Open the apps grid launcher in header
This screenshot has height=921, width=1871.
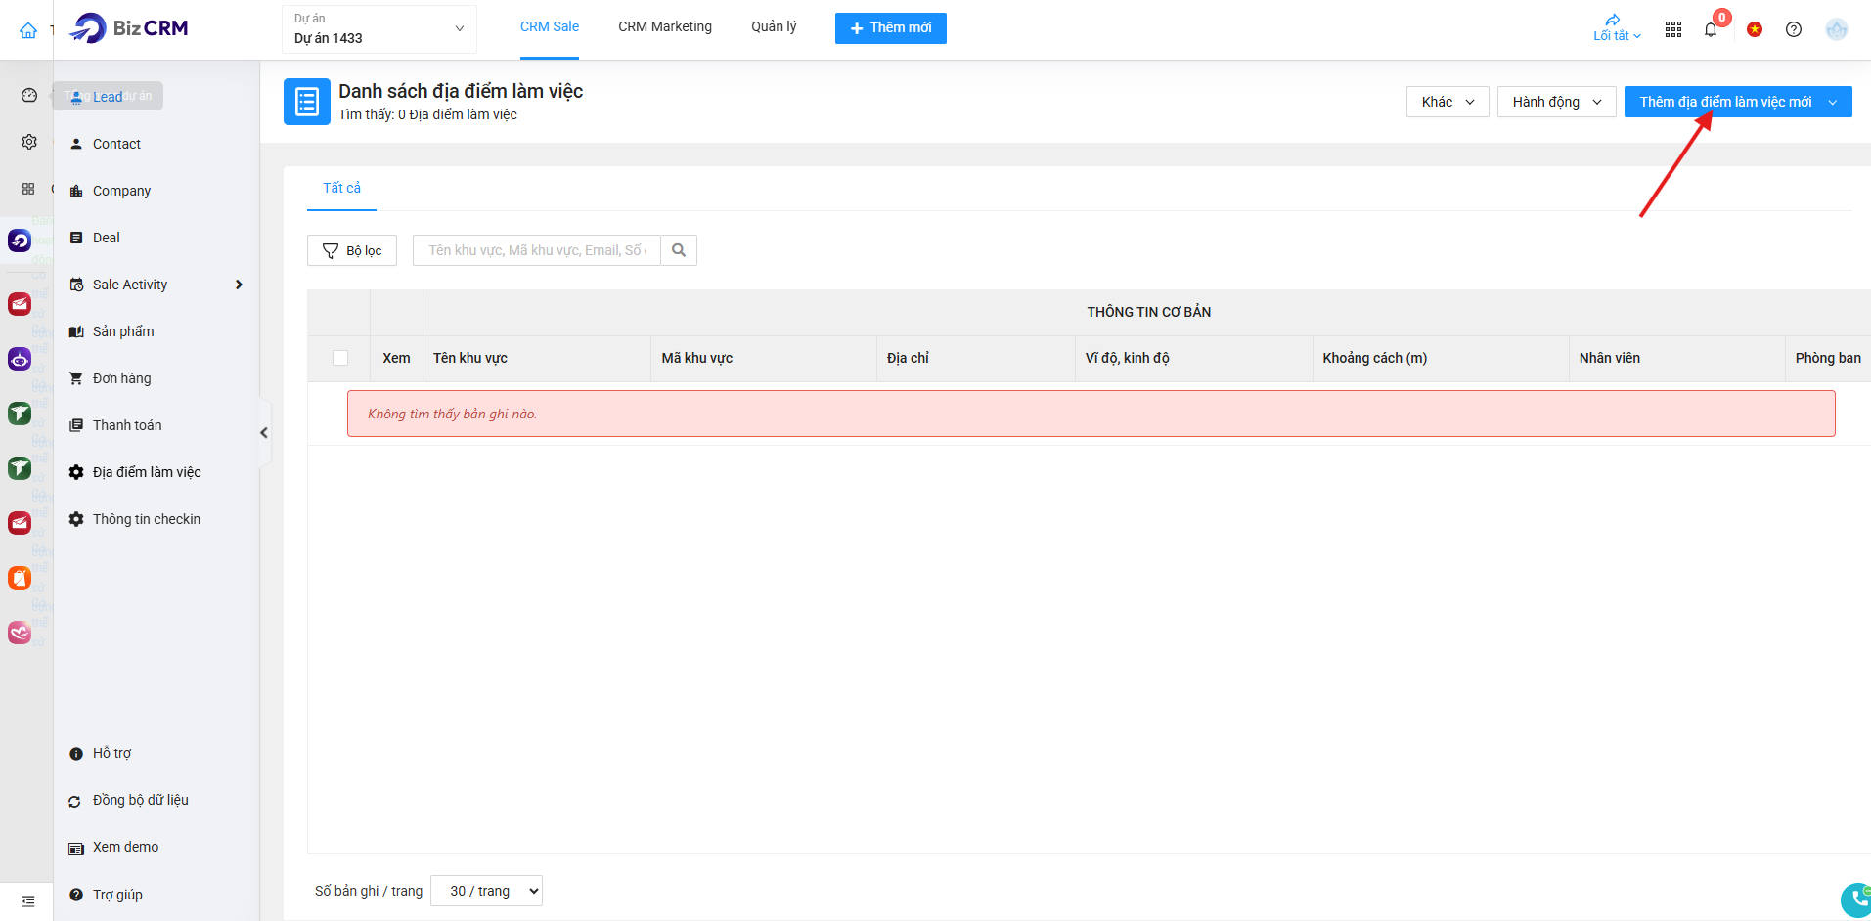pyautogui.click(x=1673, y=29)
